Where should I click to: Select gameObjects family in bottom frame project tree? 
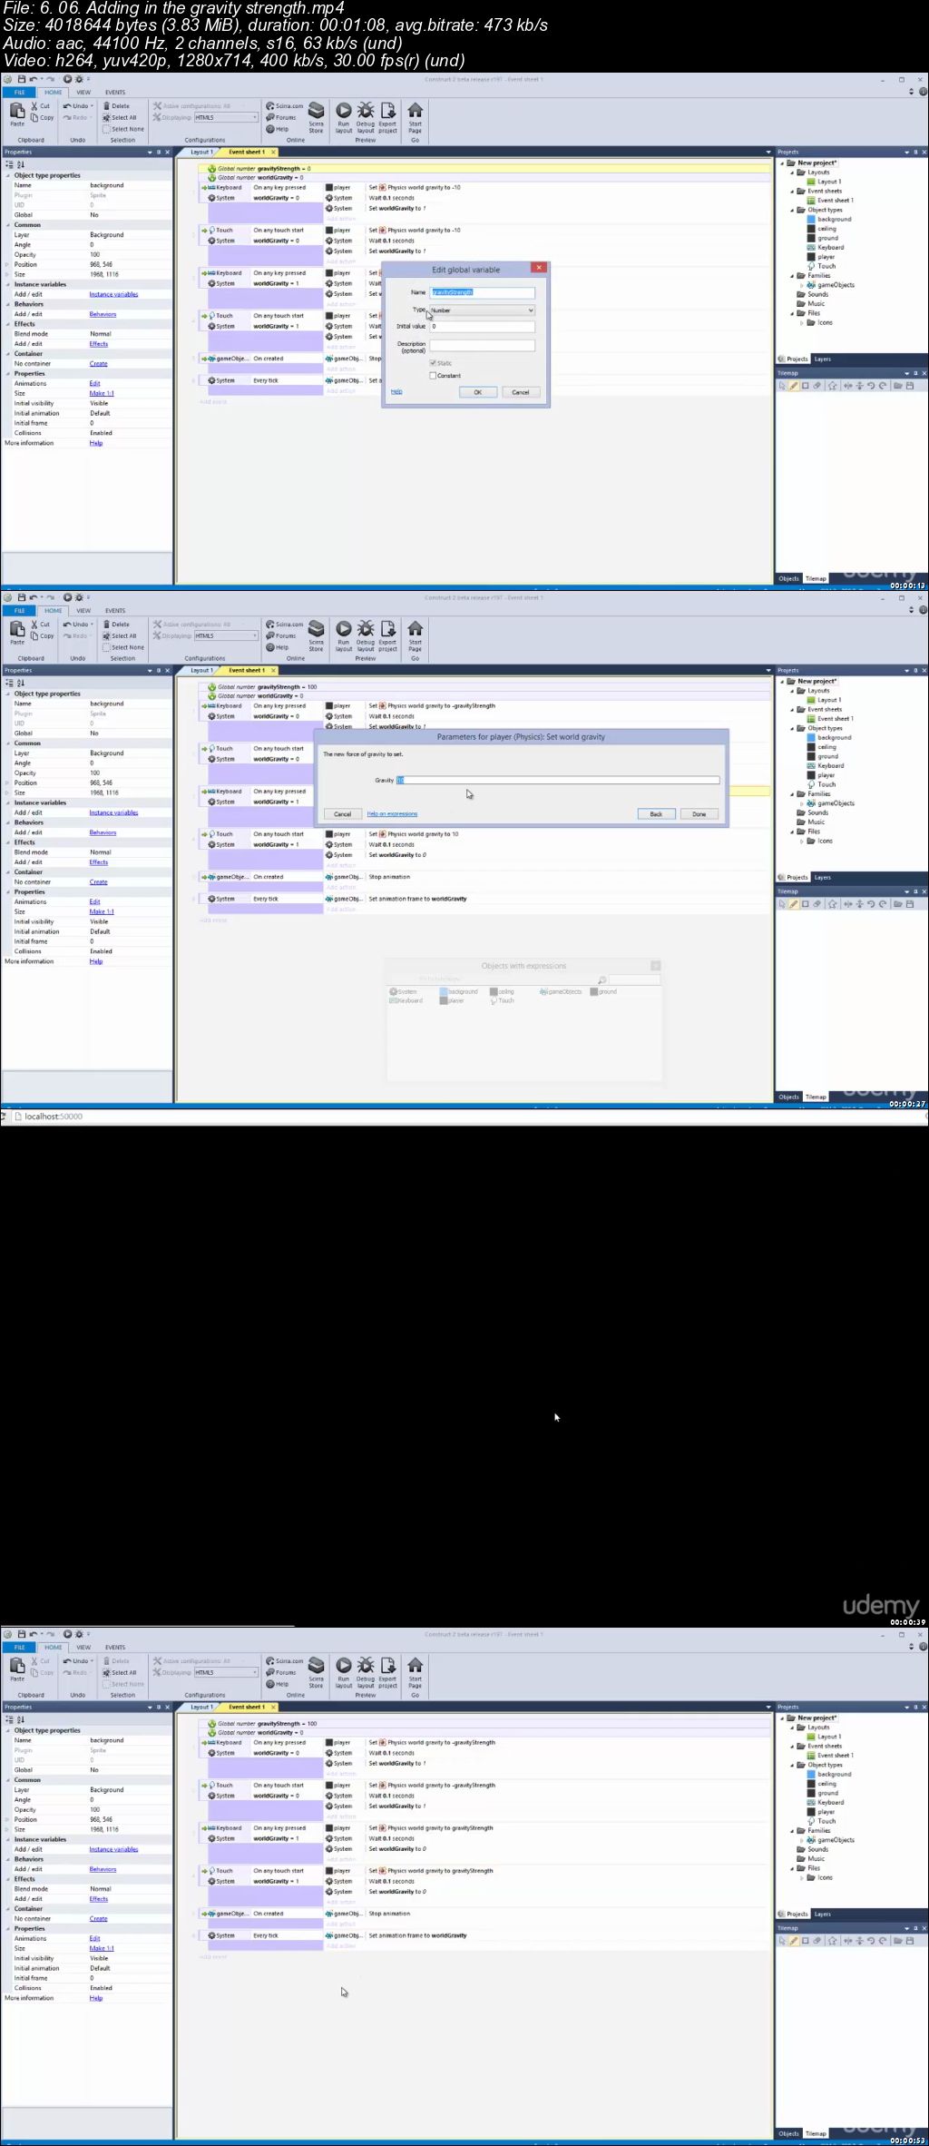point(836,1840)
